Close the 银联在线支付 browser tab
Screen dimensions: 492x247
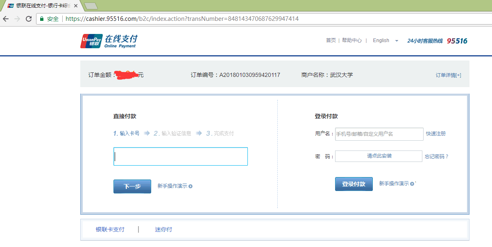click(x=76, y=6)
